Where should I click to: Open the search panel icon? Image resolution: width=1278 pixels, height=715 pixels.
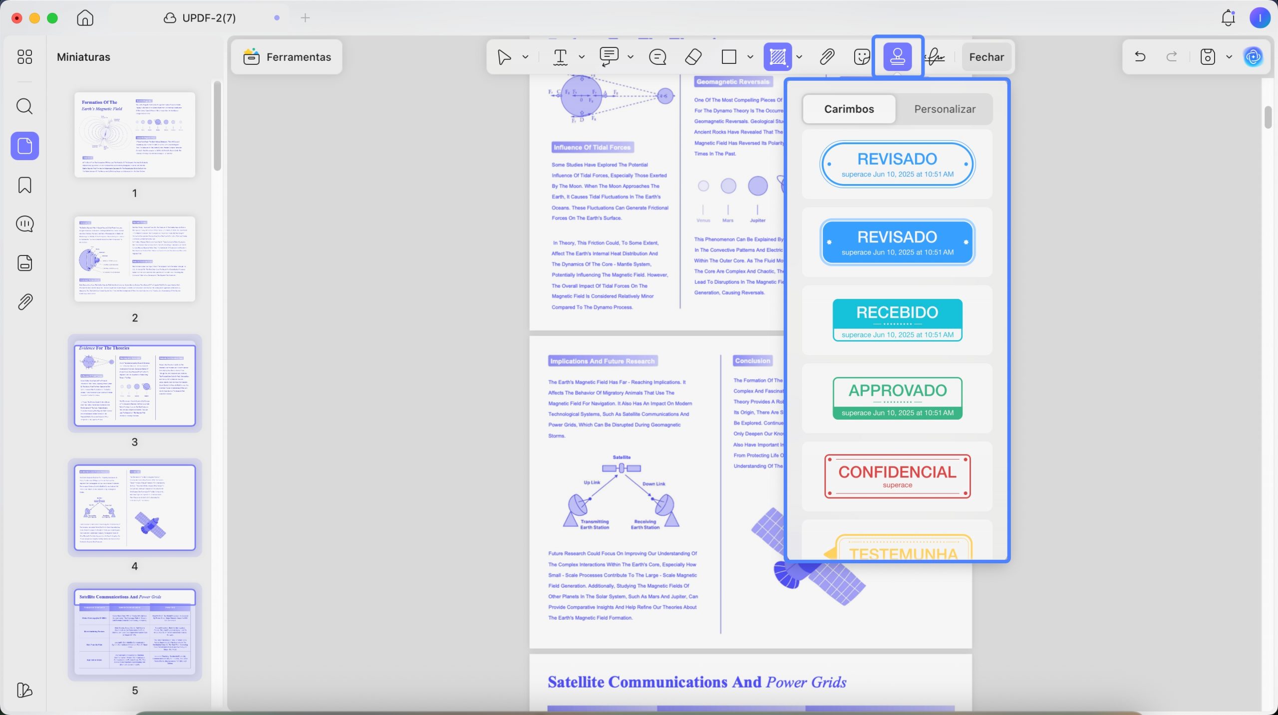point(24,106)
